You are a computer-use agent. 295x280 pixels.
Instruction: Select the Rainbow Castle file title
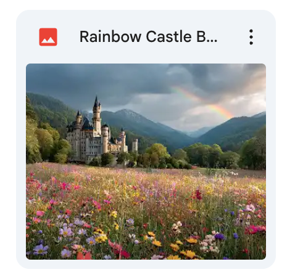click(148, 37)
